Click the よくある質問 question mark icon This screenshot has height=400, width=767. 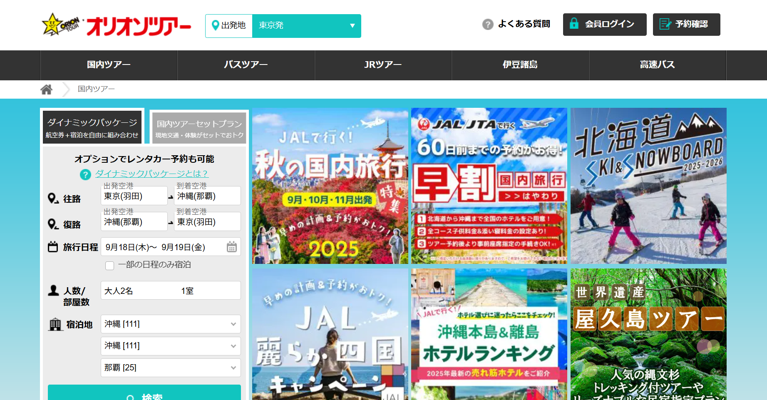pyautogui.click(x=488, y=25)
